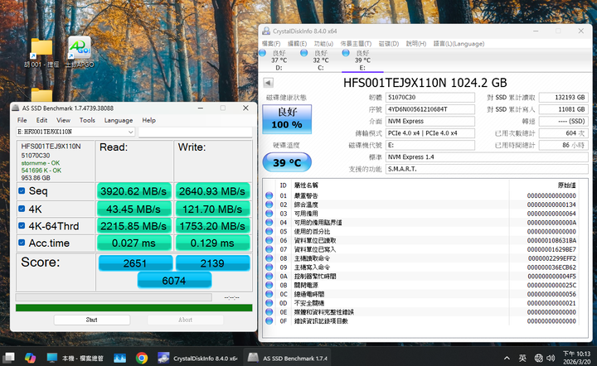Click the green benchmark progress bar

click(134, 308)
